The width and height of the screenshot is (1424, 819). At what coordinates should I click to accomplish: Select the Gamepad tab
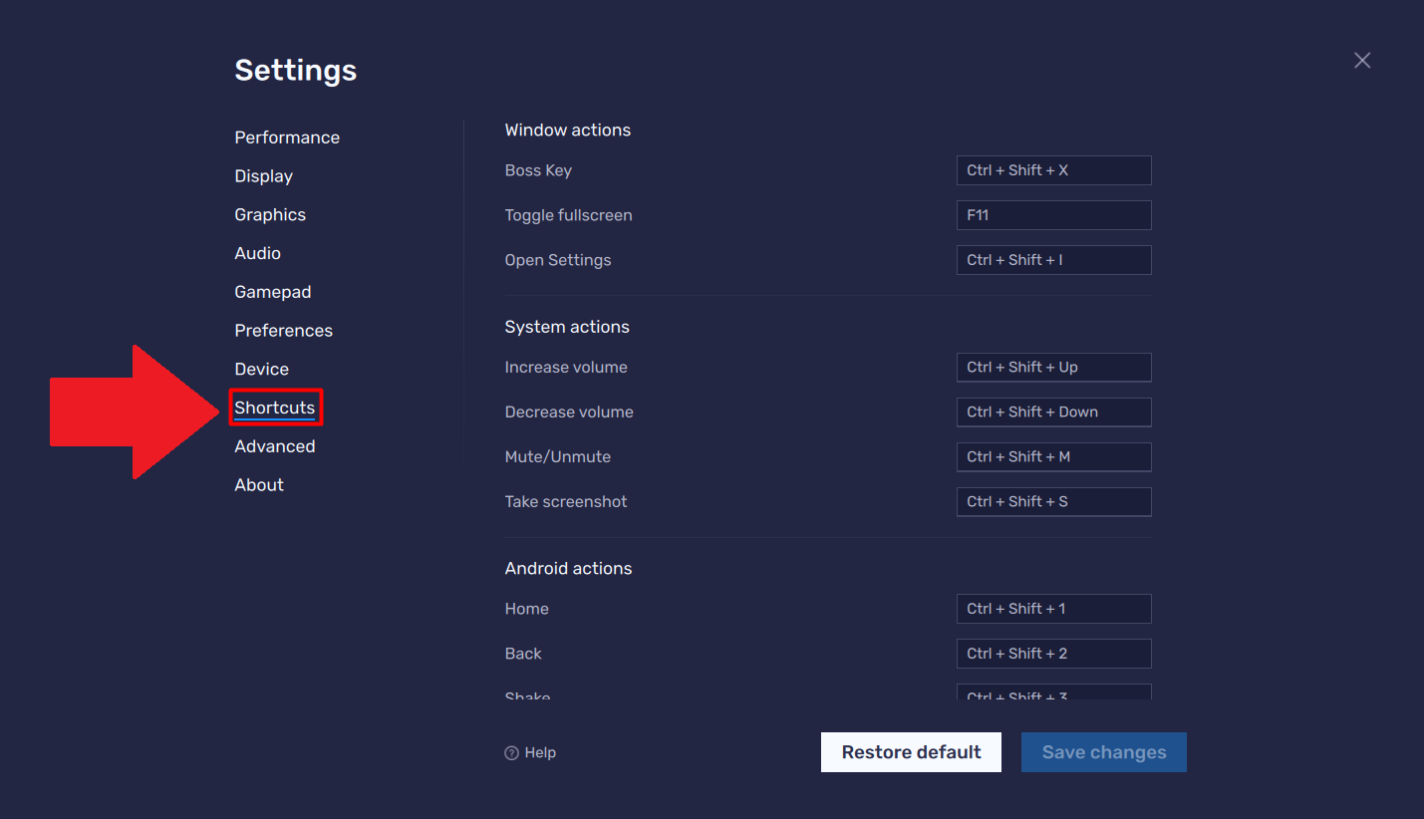[273, 292]
